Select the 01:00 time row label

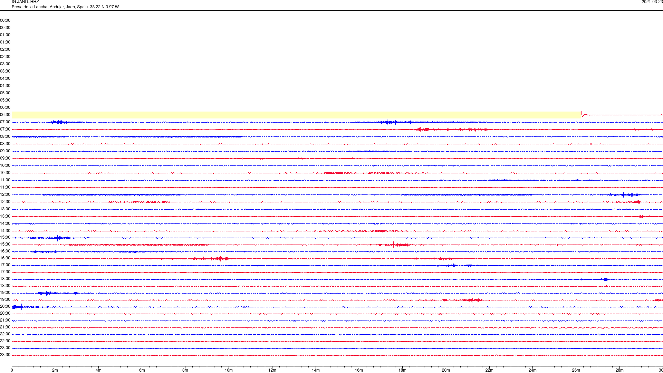[5, 35]
